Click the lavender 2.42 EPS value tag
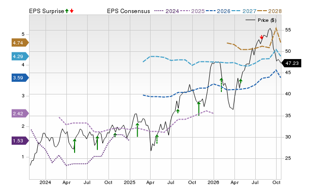The width and height of the screenshot is (310, 185). (20, 113)
